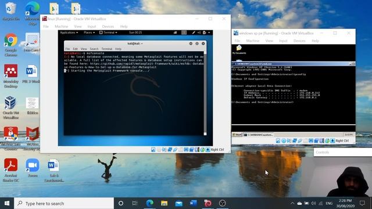Open Microsoft Edge desktop shortcut

click(33, 13)
